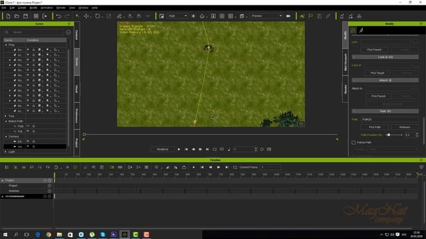Open File Explorer from the taskbar
The width and height of the screenshot is (426, 239).
[x=59, y=234]
